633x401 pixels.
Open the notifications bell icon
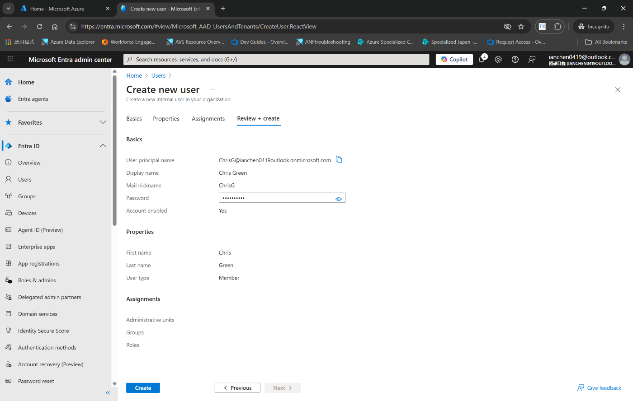[x=482, y=59]
